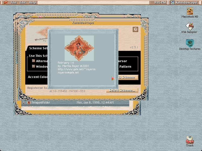
Task: Click the "by Martha Royer @2001" credit line
Action: pyautogui.click(x=73, y=66)
